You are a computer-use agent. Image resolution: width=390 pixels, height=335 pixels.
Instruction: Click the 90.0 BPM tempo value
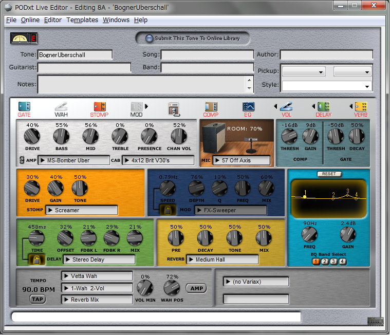[39, 289]
